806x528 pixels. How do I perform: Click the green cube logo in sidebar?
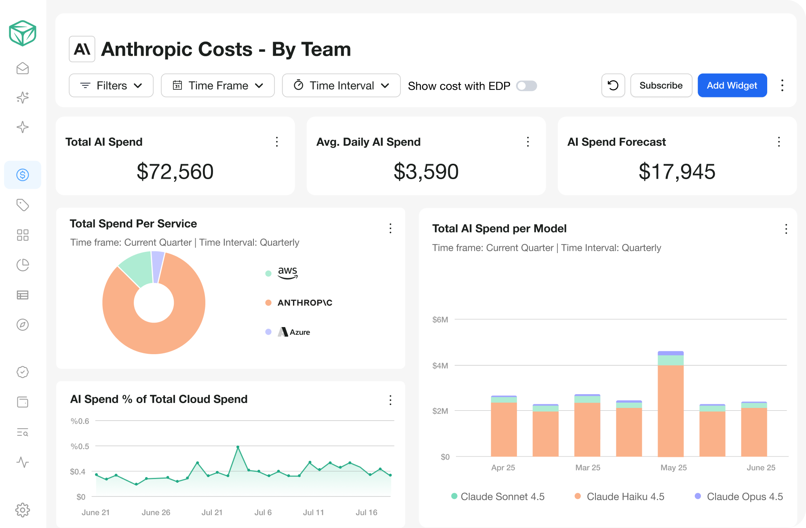(x=23, y=33)
